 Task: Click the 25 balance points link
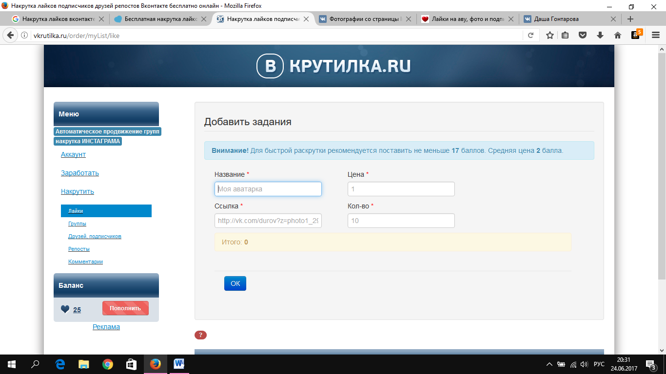tap(77, 310)
